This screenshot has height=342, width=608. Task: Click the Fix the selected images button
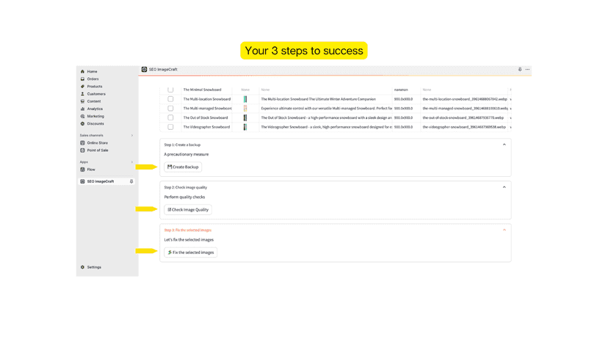(190, 252)
